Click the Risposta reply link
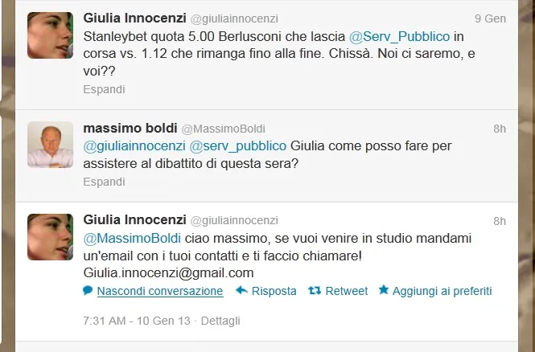This screenshot has width=535, height=352. click(274, 291)
